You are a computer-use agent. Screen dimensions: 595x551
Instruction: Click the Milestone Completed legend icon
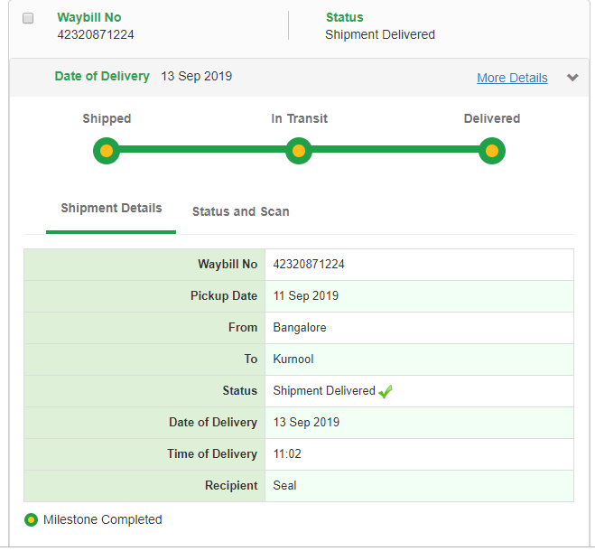click(x=32, y=520)
